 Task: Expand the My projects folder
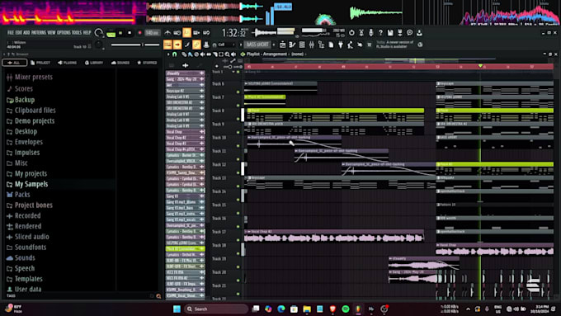[27, 173]
